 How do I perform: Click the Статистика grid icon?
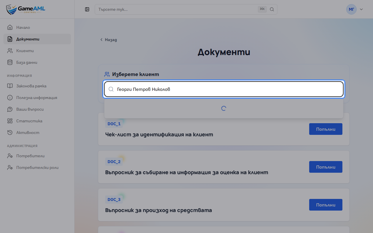10,121
